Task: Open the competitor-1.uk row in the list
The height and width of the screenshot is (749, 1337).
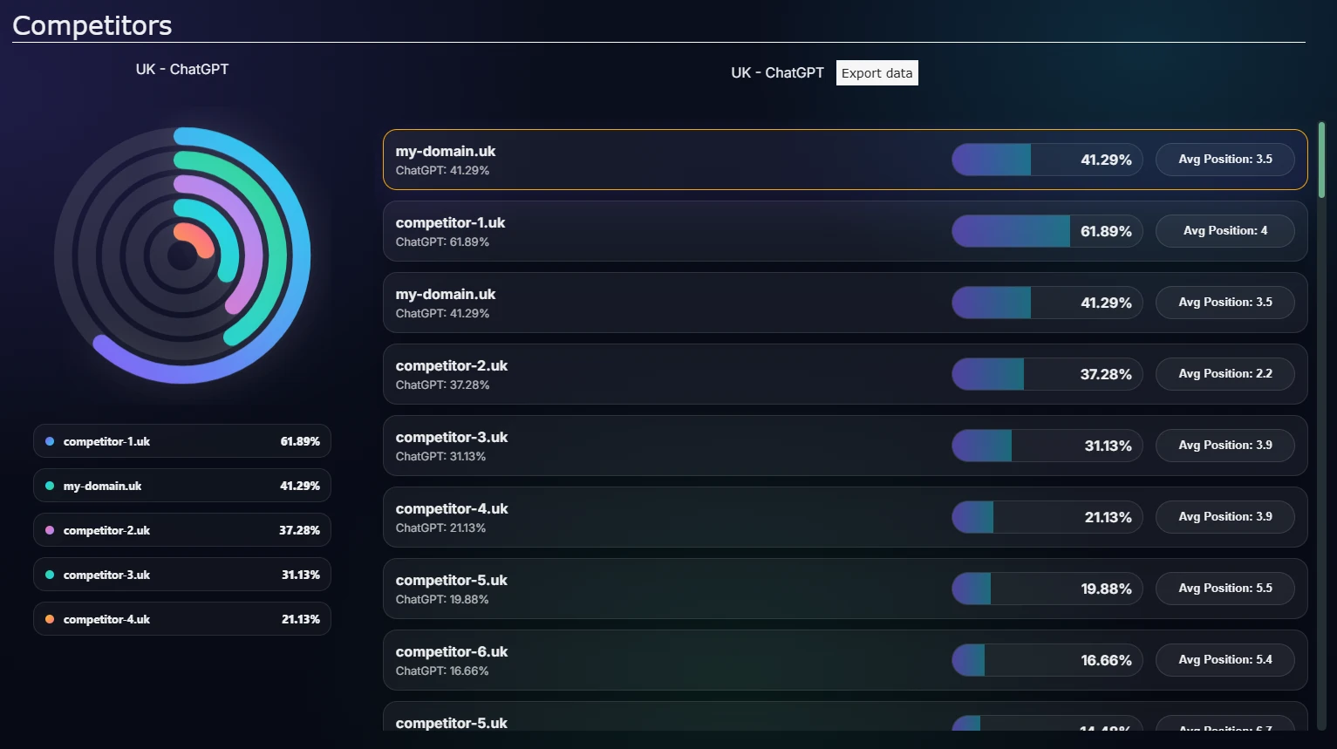Action: tap(450, 223)
